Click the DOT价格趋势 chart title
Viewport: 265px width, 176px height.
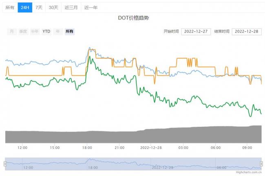[133, 18]
